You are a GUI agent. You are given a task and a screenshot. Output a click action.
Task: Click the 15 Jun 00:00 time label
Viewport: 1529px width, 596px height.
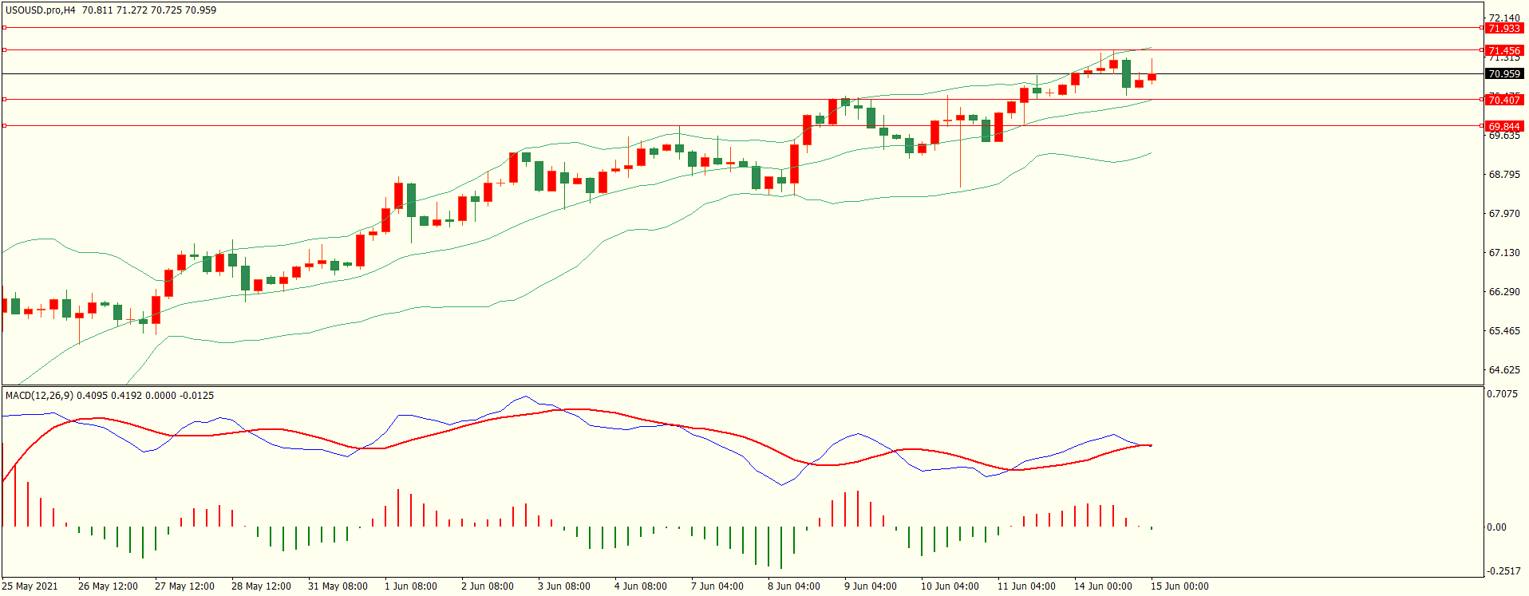[1179, 586]
